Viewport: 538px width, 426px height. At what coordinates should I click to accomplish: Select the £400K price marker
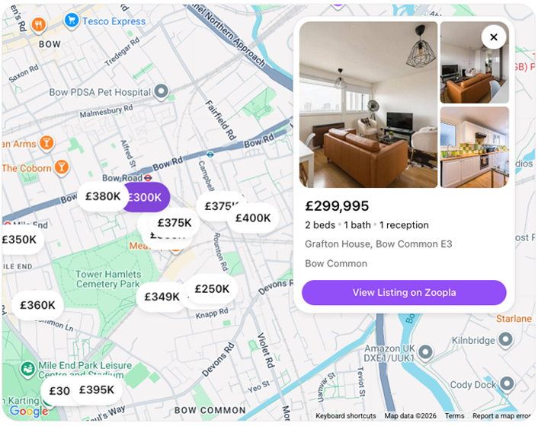252,218
